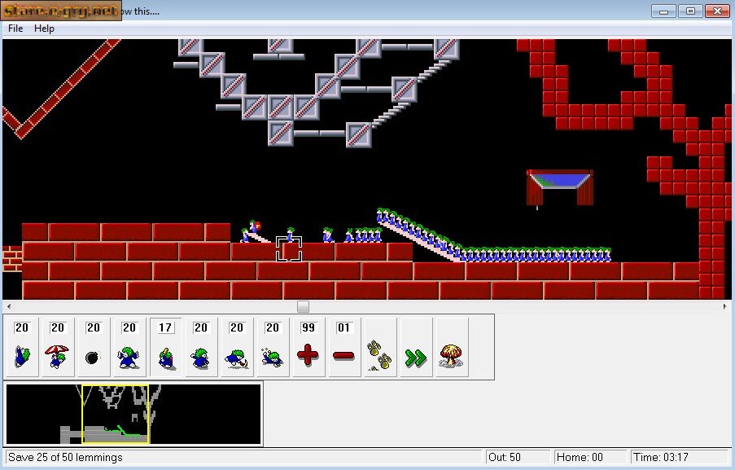Nuke all lemmings with mushroom cloud
The image size is (735, 470).
(x=451, y=347)
